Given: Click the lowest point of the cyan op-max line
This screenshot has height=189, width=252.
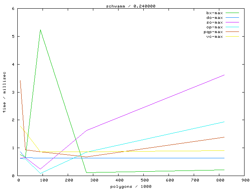Looking at the screenshot, I should 40,173.
